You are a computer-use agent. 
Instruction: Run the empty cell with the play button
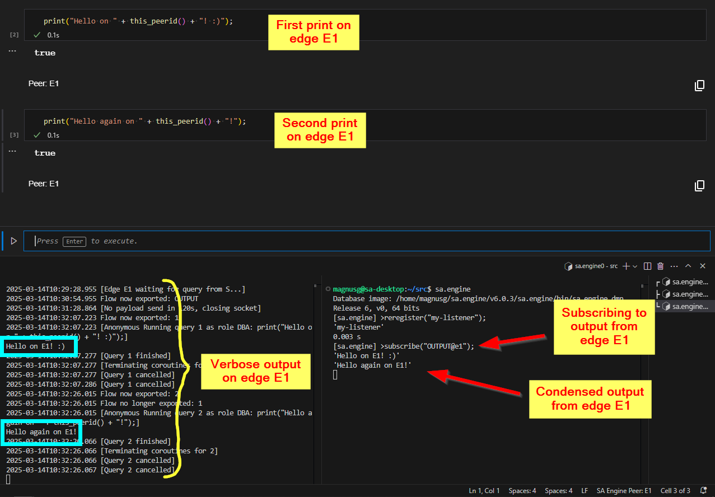14,241
